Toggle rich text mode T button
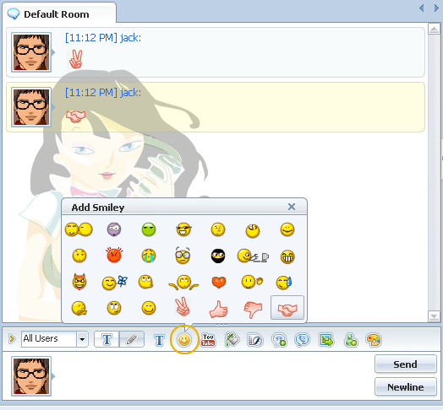 107,339
